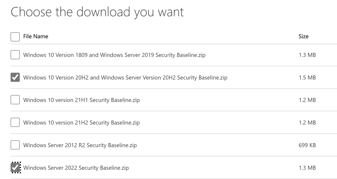Image resolution: width=337 pixels, height=179 pixels.
Task: Click the Windows Server 2022 Security Baseline.zip name
Action: click(76, 168)
